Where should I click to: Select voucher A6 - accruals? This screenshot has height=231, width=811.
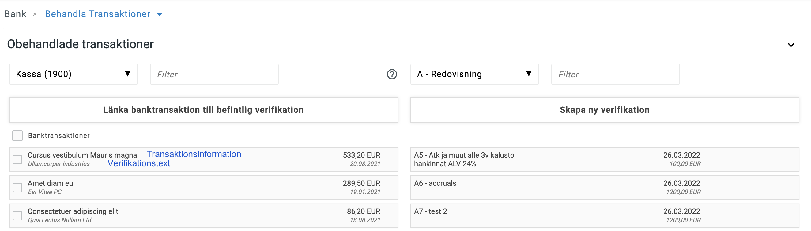pyautogui.click(x=604, y=188)
